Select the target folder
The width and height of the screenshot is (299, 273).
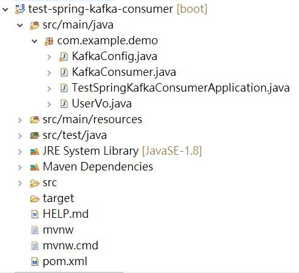pos(58,198)
